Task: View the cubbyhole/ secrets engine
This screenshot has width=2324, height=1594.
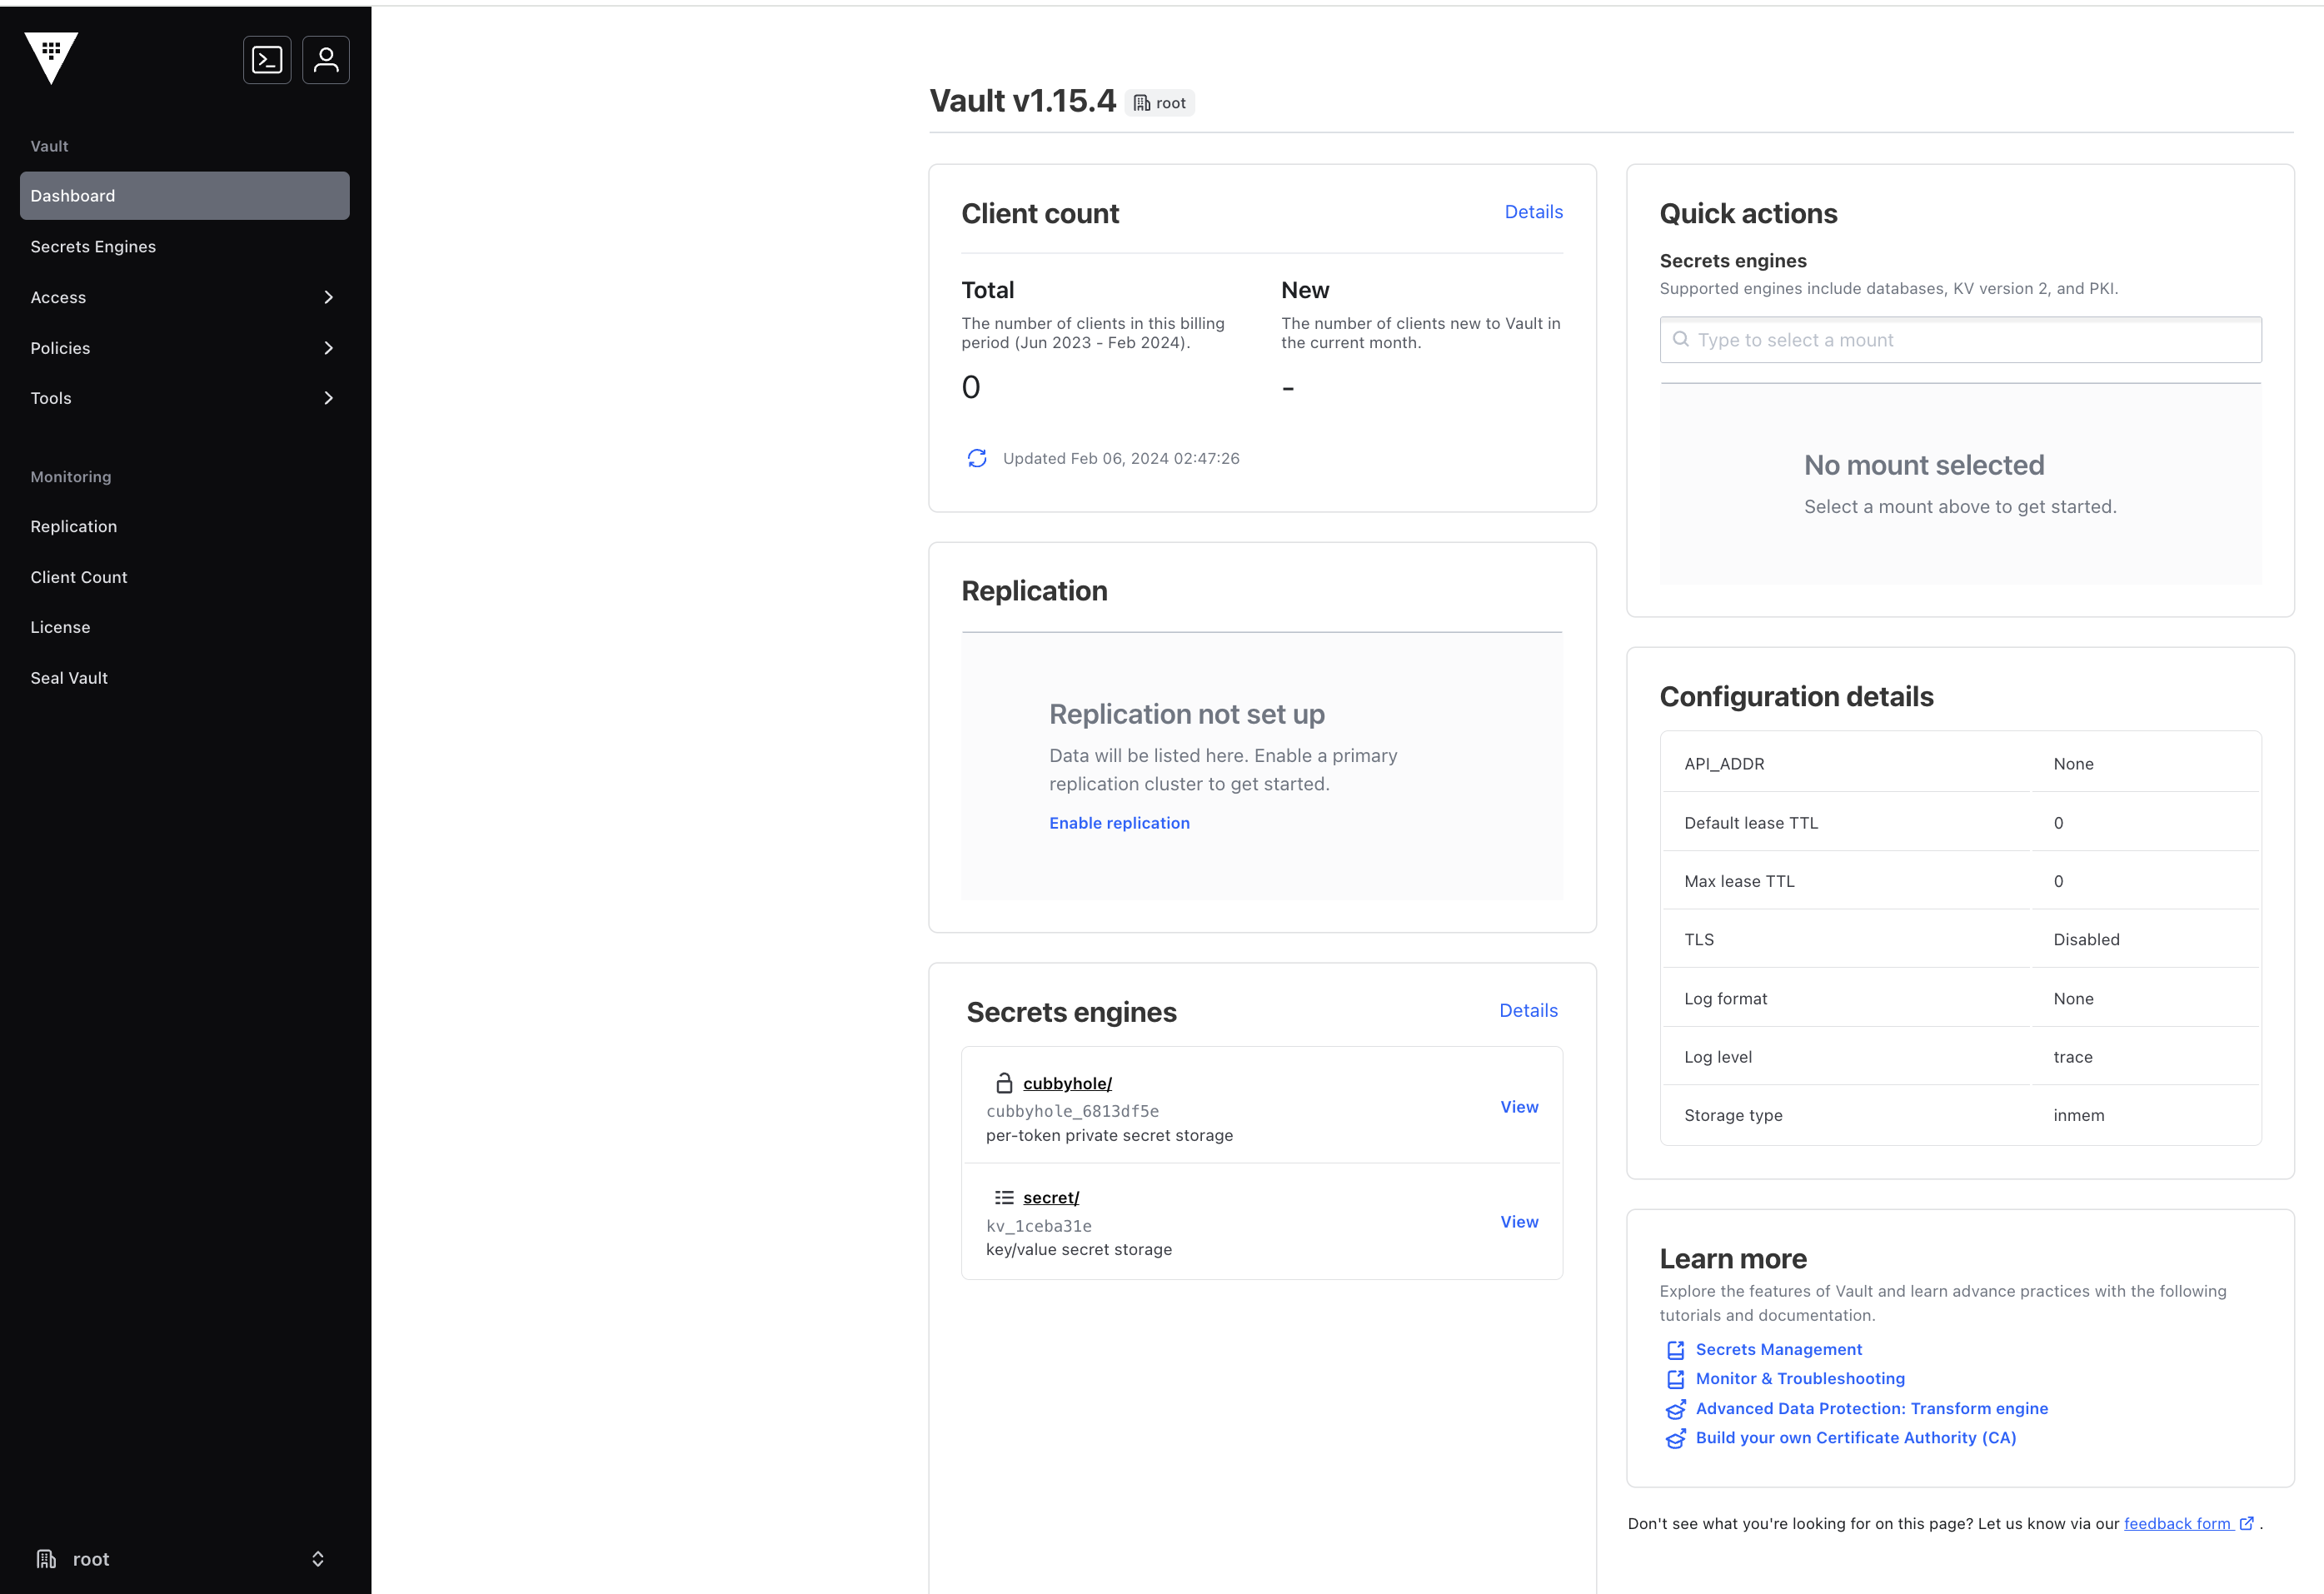Action: 1519,1107
